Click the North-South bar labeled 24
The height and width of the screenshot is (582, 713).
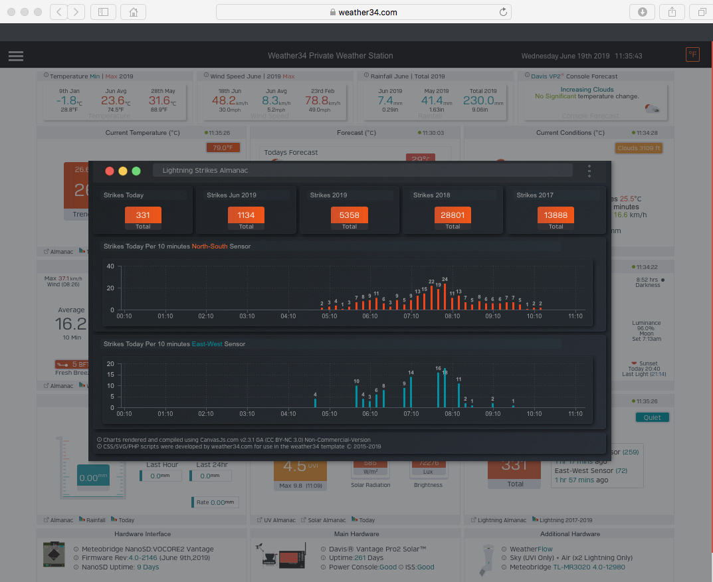pos(445,296)
